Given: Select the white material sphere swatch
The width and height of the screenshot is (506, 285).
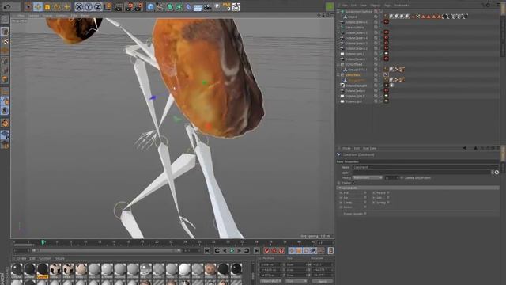Looking at the screenshot, I should [184, 271].
